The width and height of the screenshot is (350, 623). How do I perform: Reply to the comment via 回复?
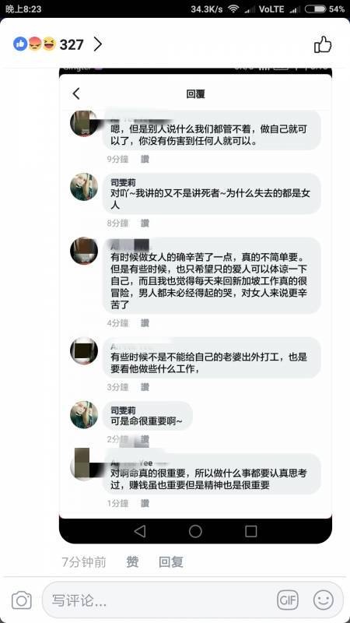click(171, 561)
